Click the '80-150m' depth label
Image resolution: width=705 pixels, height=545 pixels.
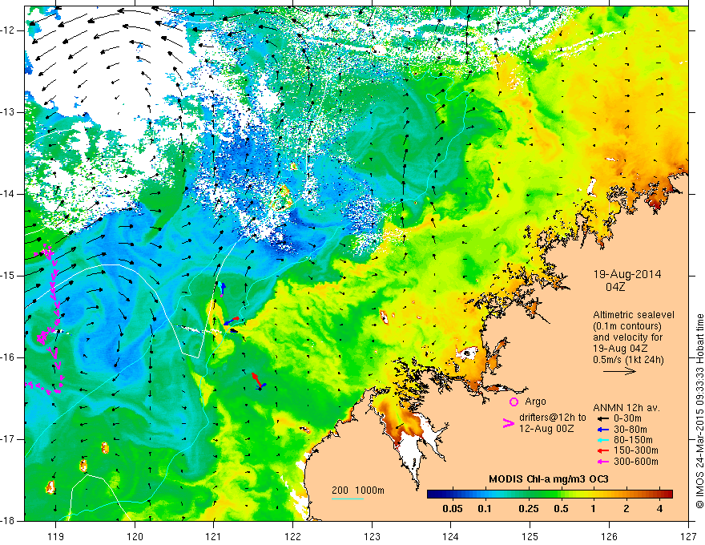point(633,440)
